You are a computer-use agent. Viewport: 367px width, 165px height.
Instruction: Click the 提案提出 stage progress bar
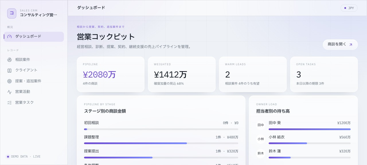point(161,158)
